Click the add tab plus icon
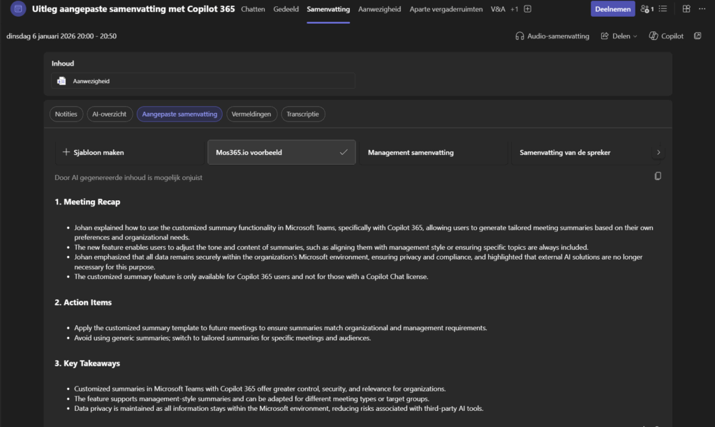715x427 pixels. (x=528, y=9)
